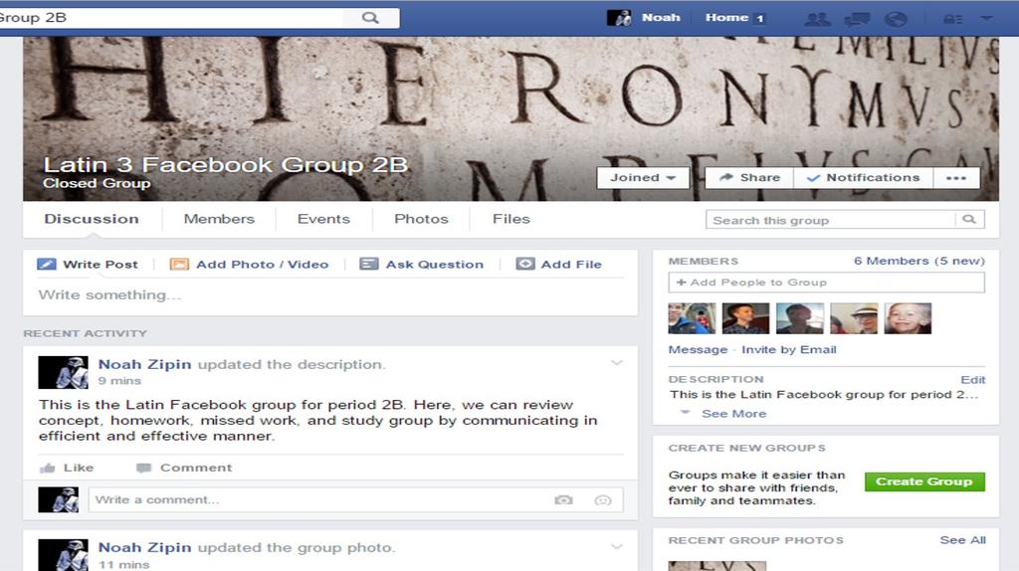Click Noah's avatar on description update post
Viewport: 1019px width, 571px height.
click(x=63, y=372)
